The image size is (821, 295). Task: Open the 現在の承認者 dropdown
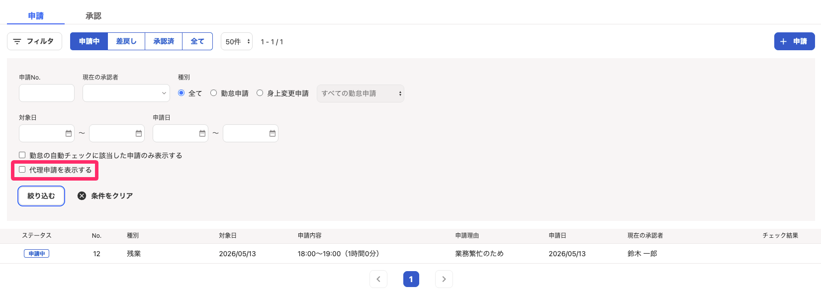click(126, 93)
